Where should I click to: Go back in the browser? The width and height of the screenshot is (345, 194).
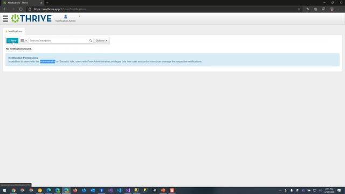pos(5,9)
